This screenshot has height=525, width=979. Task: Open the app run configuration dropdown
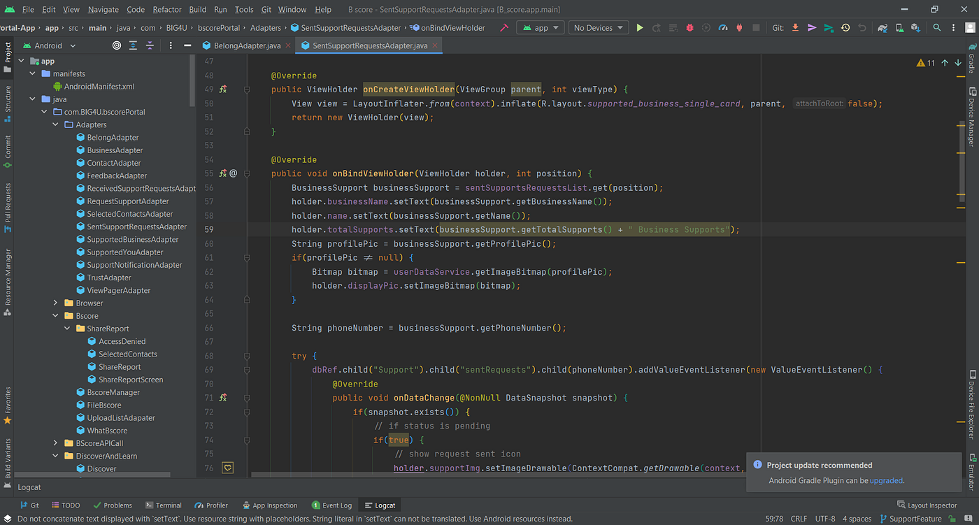tap(540, 27)
